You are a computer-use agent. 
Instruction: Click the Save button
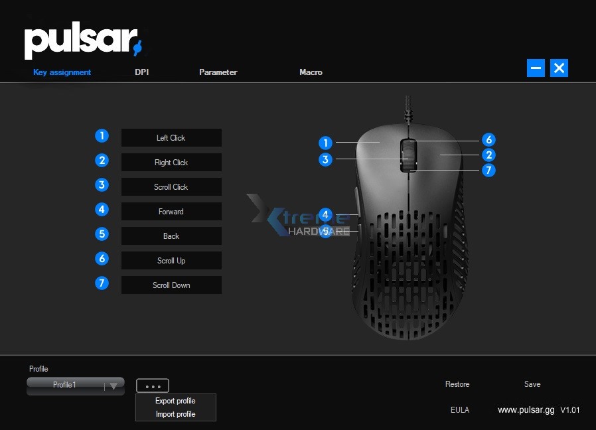click(532, 384)
